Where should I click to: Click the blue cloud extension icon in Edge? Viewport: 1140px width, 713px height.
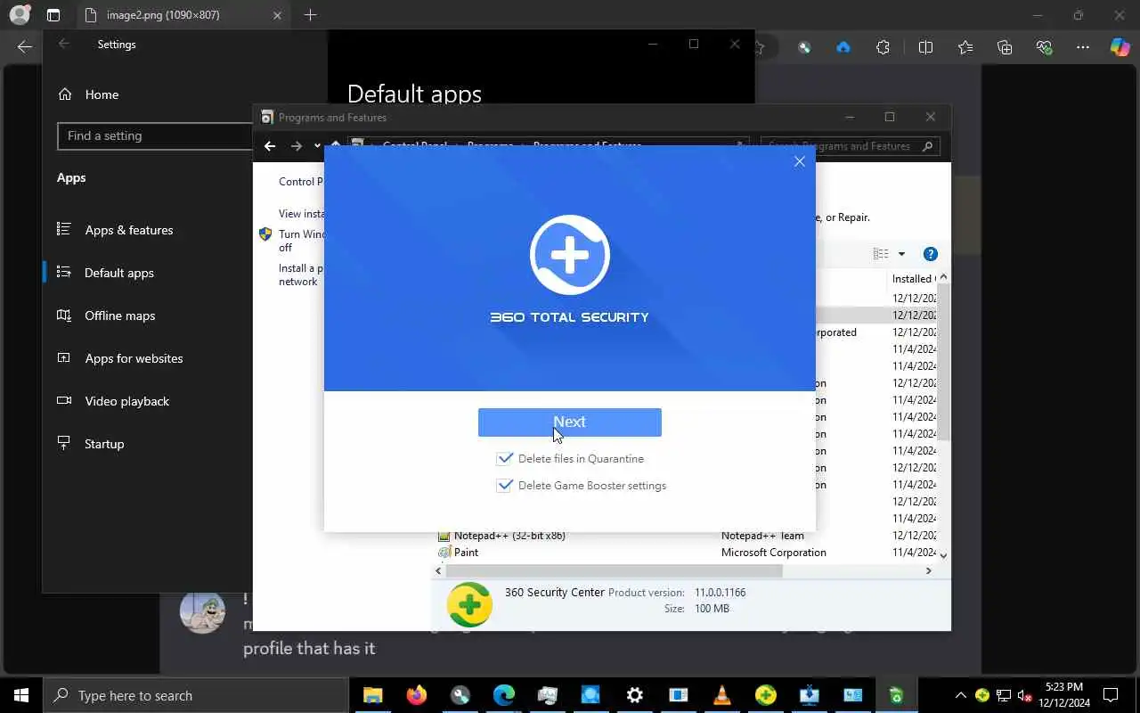pyautogui.click(x=843, y=47)
